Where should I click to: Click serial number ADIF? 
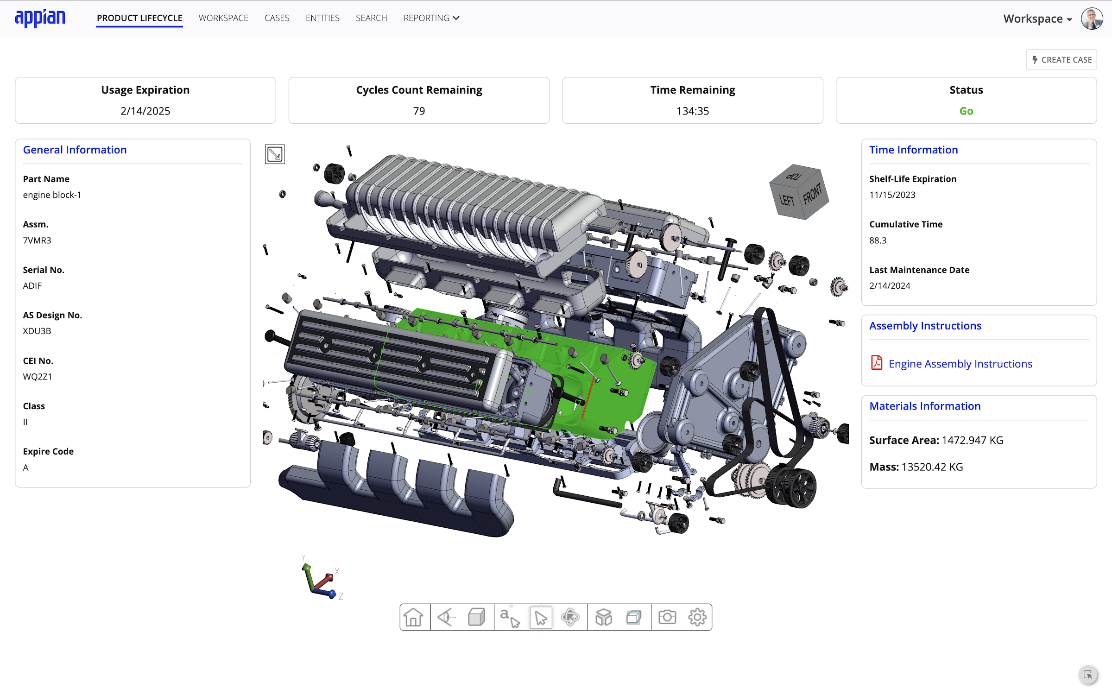[x=32, y=285]
